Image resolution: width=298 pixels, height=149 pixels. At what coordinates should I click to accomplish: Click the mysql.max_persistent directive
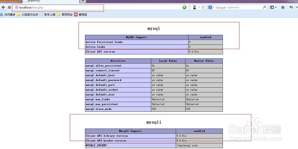pos(102,104)
